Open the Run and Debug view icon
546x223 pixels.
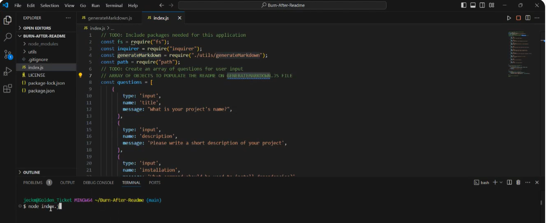(x=8, y=71)
